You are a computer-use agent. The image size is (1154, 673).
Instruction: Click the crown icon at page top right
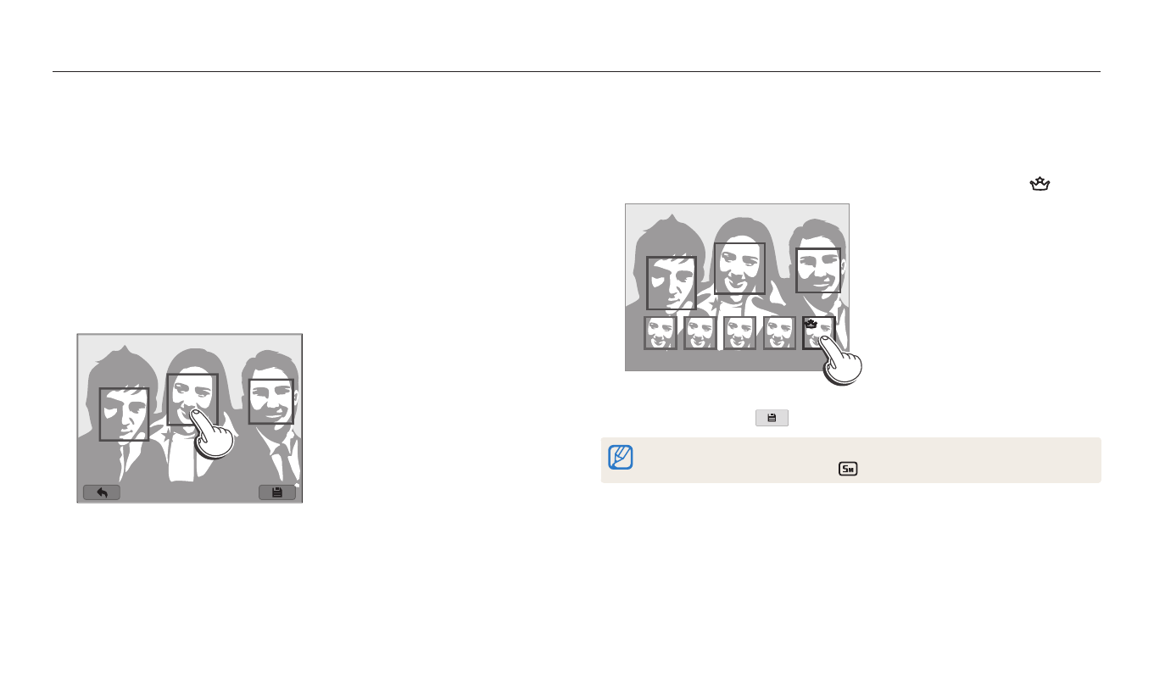[x=1040, y=183]
